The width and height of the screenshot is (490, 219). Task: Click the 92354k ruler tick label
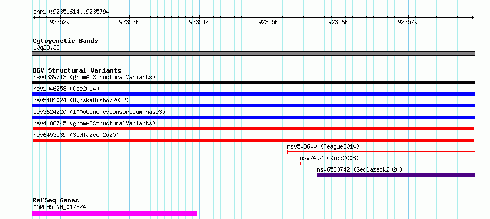199,23
